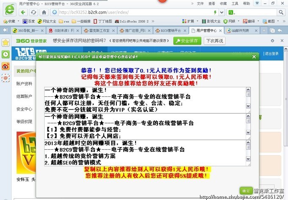This screenshot has height=200, width=288.
Task: Expand the address bar history dropdown
Action: 222,12
